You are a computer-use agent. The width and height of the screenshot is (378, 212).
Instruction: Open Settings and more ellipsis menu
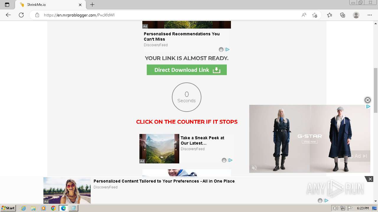click(370, 15)
